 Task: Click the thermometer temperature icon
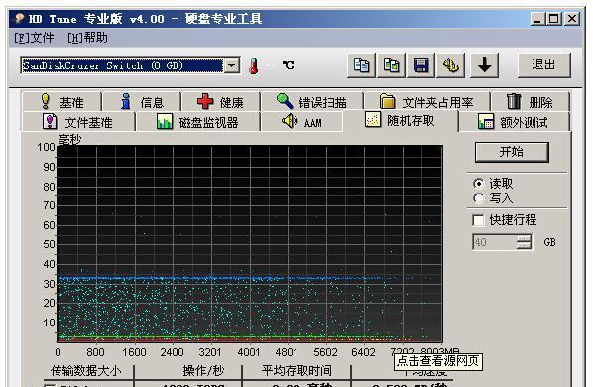tap(254, 65)
